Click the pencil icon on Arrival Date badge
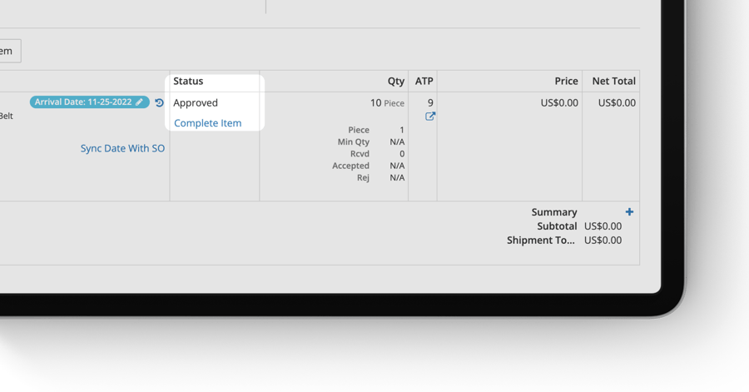Image resolution: width=749 pixels, height=392 pixels. click(140, 102)
